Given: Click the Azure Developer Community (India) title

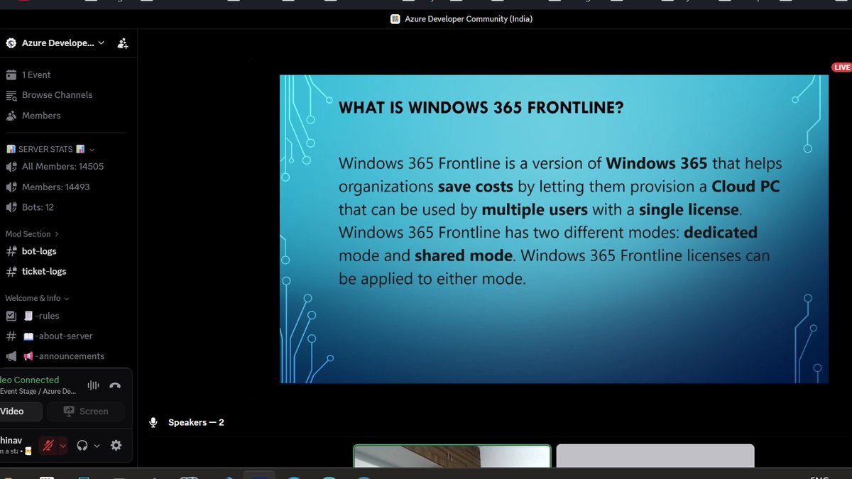Looking at the screenshot, I should coord(469,19).
